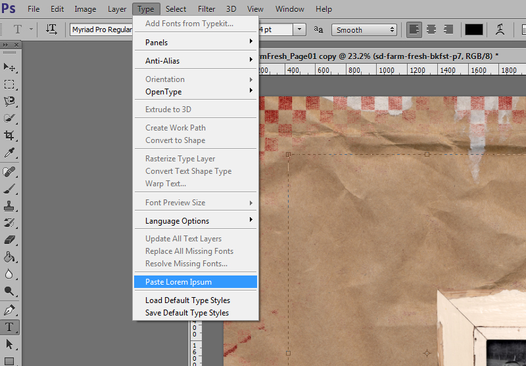Select the Move tool
Screen dimensions: 526x366
coord(9,68)
